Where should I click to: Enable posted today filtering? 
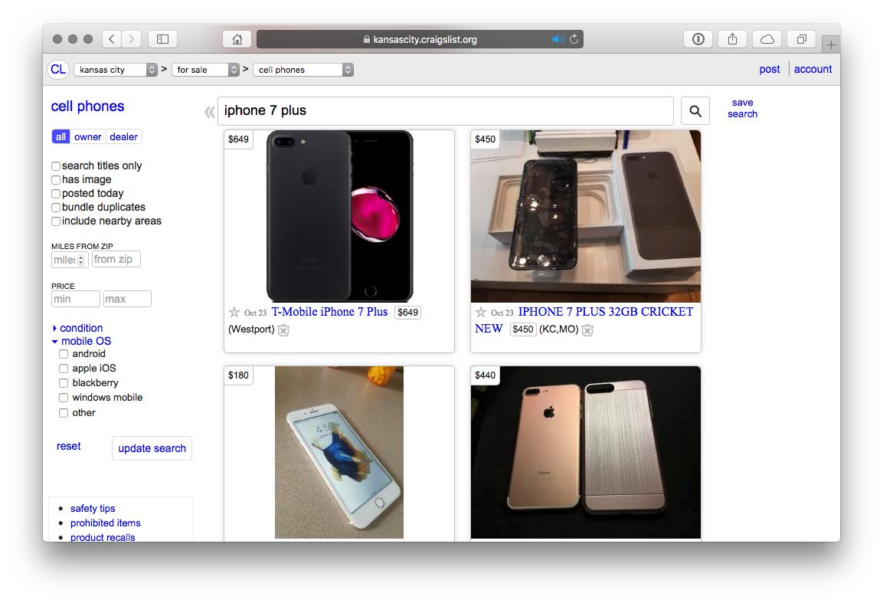pos(55,193)
